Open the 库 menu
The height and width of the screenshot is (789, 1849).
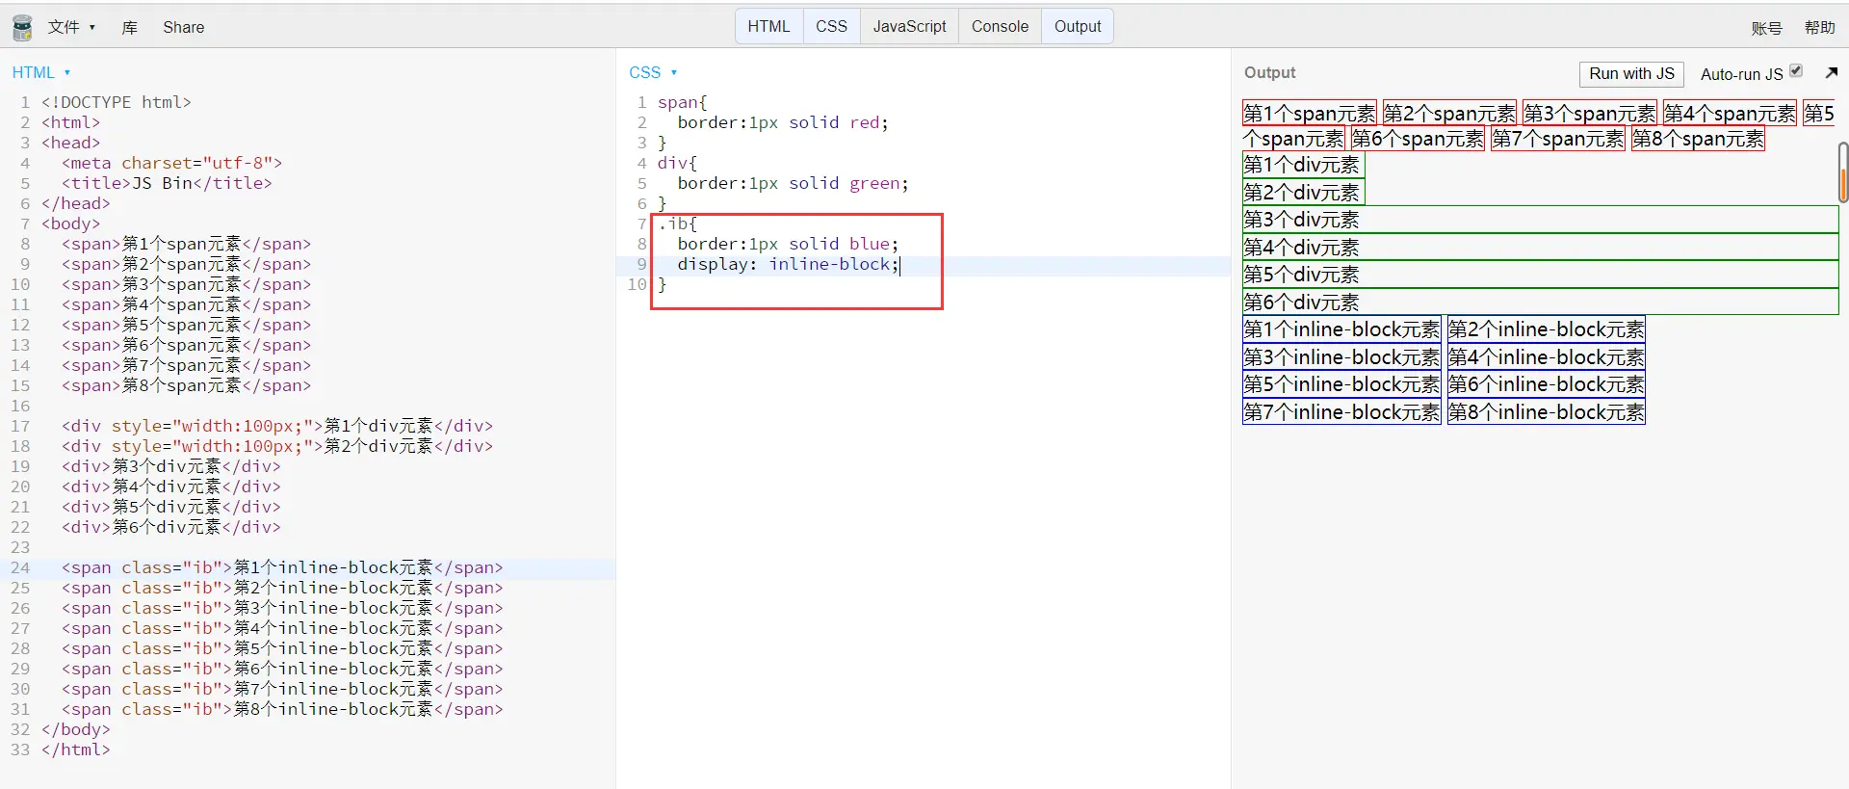click(130, 27)
